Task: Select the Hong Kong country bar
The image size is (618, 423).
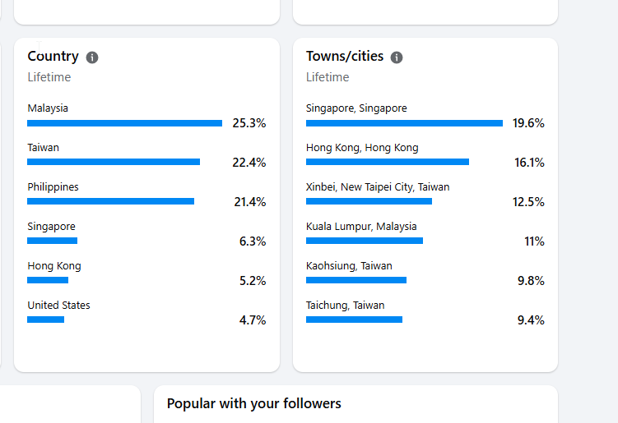Action: [x=48, y=280]
